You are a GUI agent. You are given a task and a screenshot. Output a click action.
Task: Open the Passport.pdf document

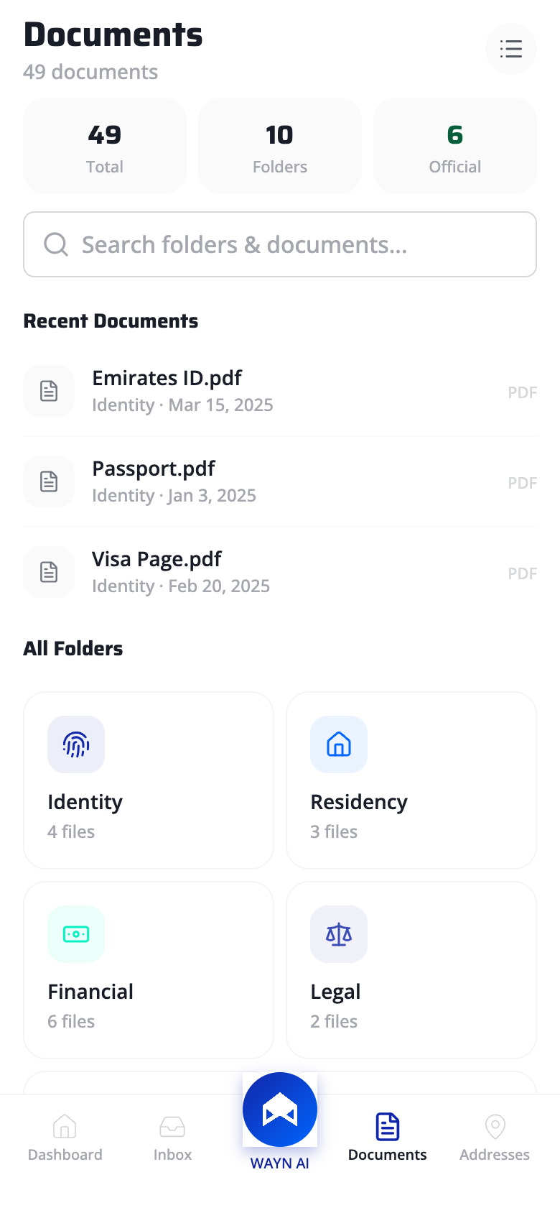154,469
